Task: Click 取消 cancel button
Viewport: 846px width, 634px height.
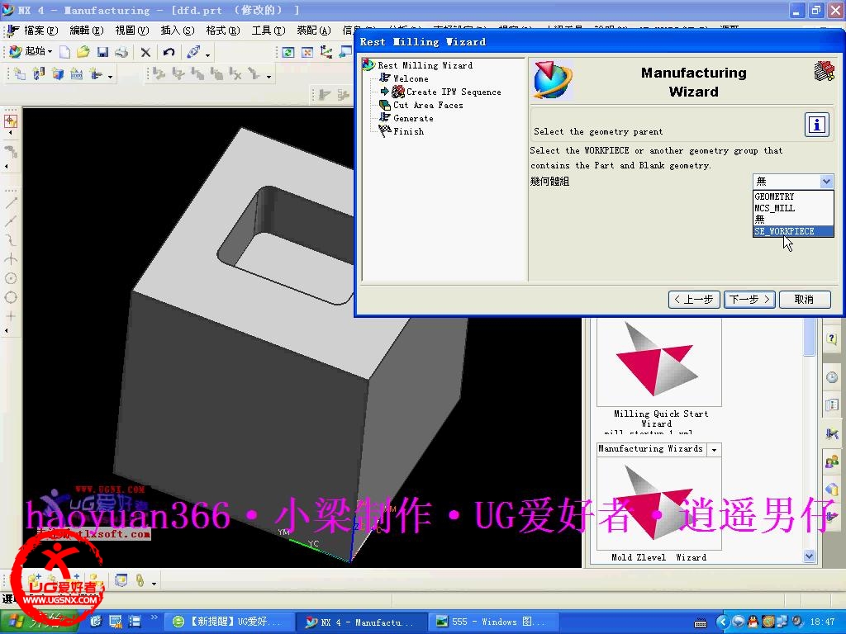Action: click(805, 299)
